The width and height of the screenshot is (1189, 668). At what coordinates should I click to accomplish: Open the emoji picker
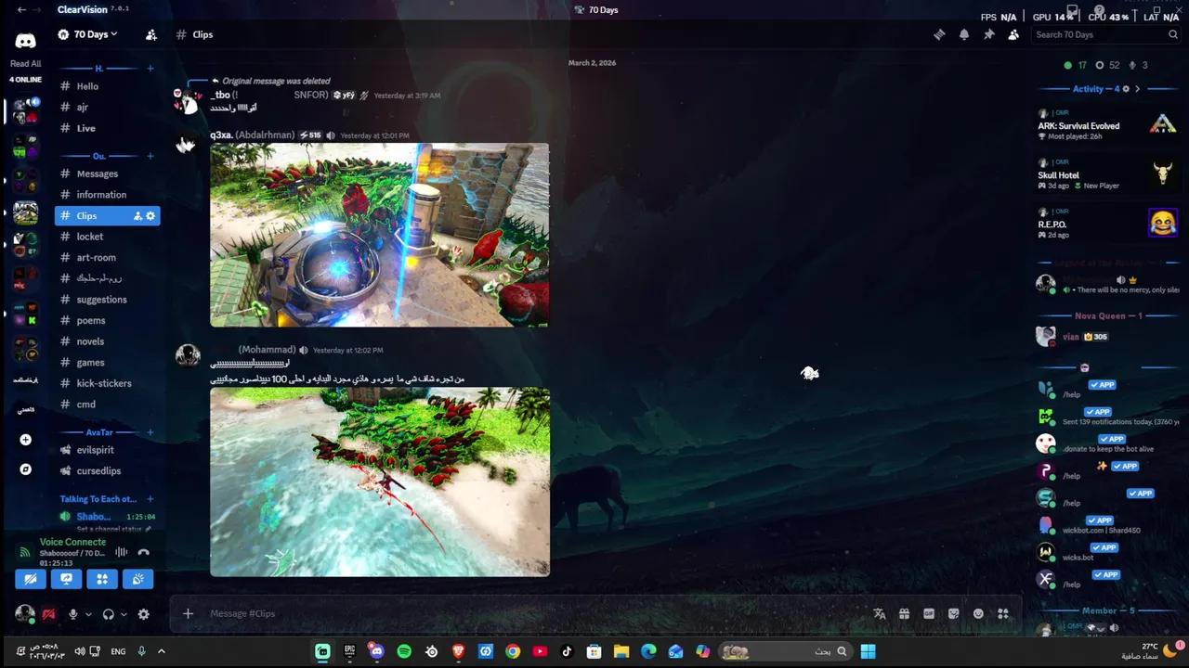[978, 613]
